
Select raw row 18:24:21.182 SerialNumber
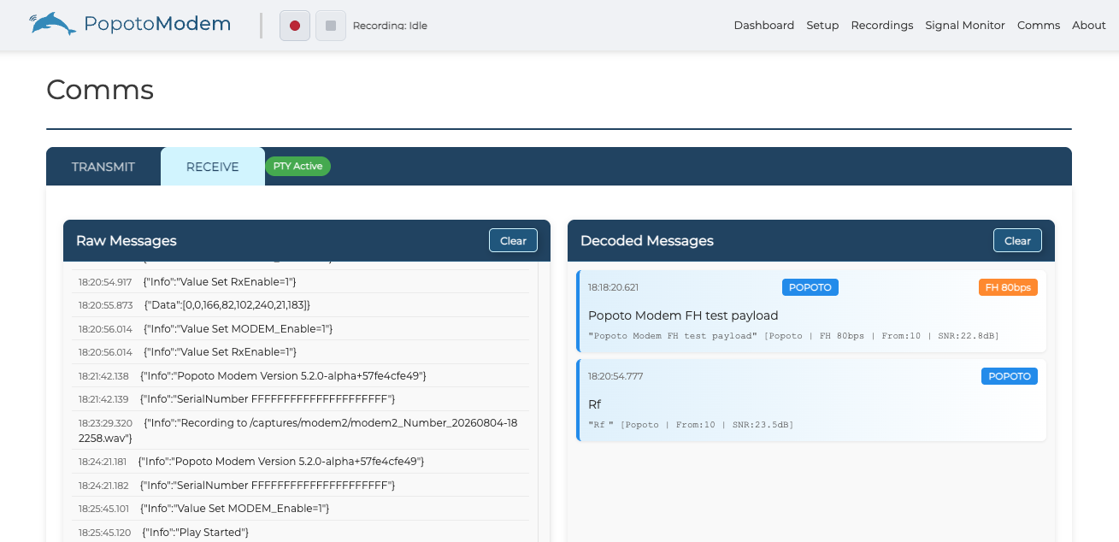[301, 485]
